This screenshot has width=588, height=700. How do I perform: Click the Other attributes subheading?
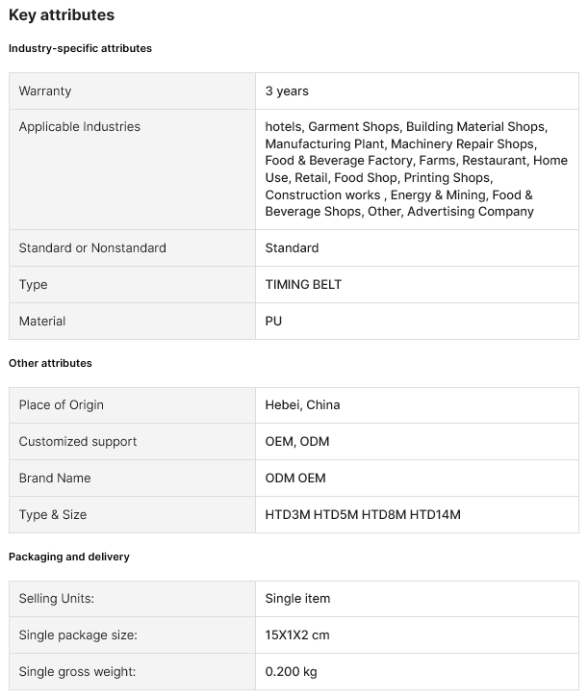point(50,363)
